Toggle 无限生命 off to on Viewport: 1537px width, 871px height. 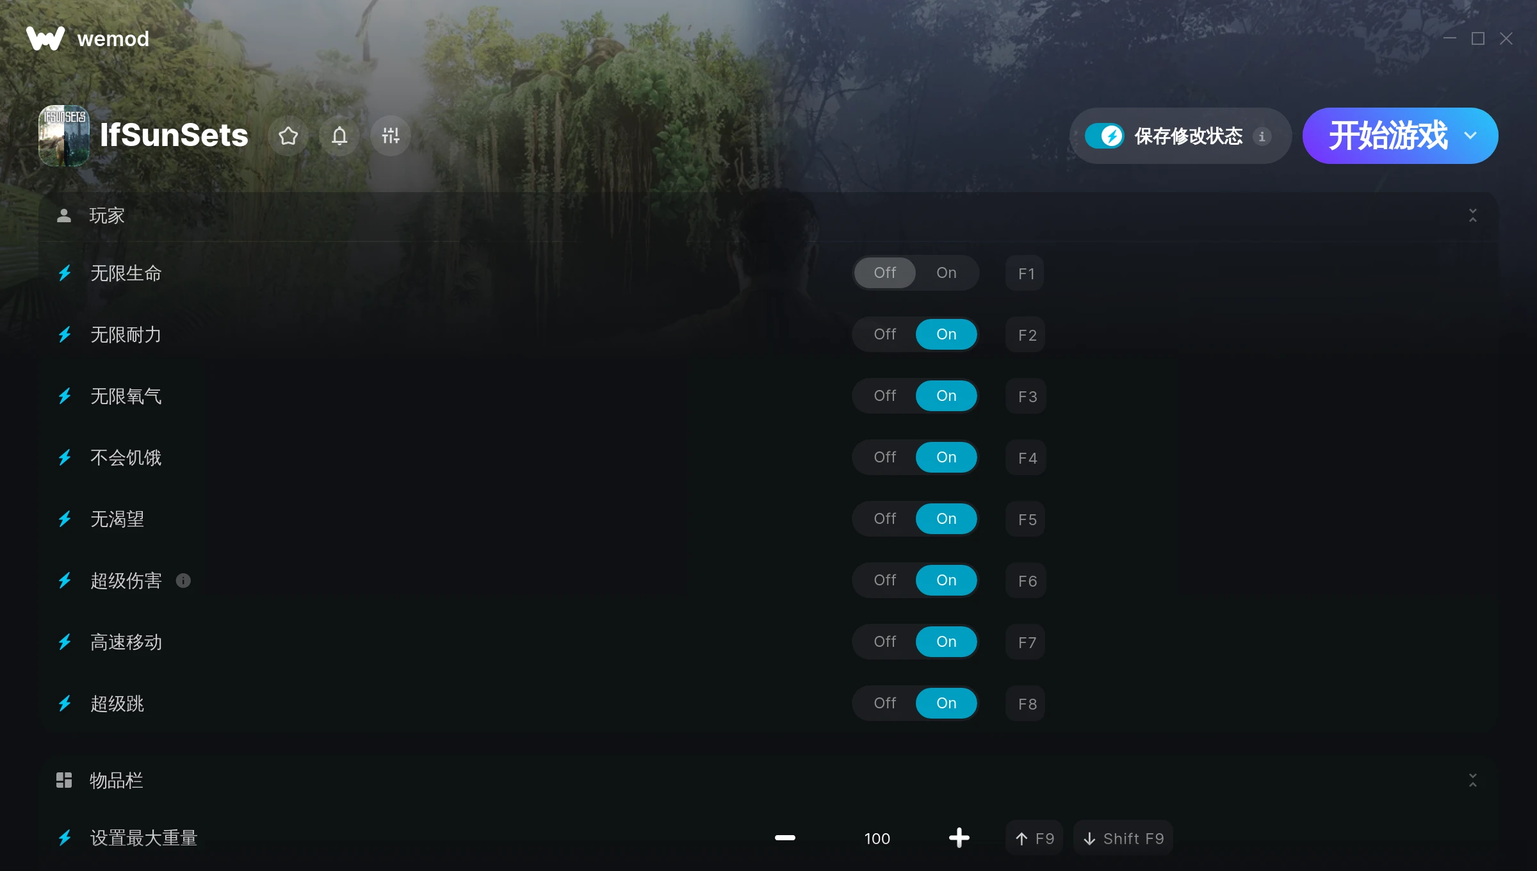click(946, 272)
